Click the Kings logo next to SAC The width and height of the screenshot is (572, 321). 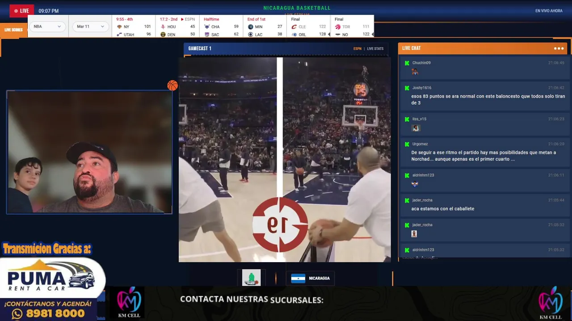[206, 34]
